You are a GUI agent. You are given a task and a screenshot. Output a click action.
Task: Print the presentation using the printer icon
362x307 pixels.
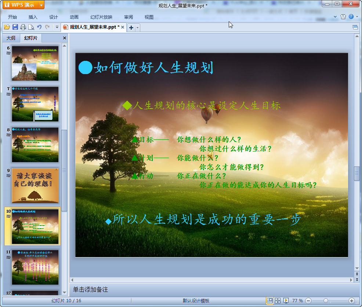click(23, 27)
